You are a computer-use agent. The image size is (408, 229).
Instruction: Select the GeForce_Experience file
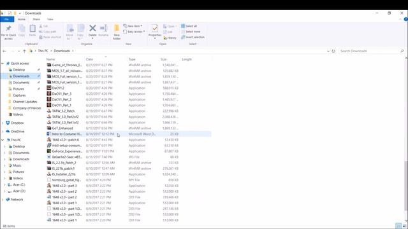(67, 151)
